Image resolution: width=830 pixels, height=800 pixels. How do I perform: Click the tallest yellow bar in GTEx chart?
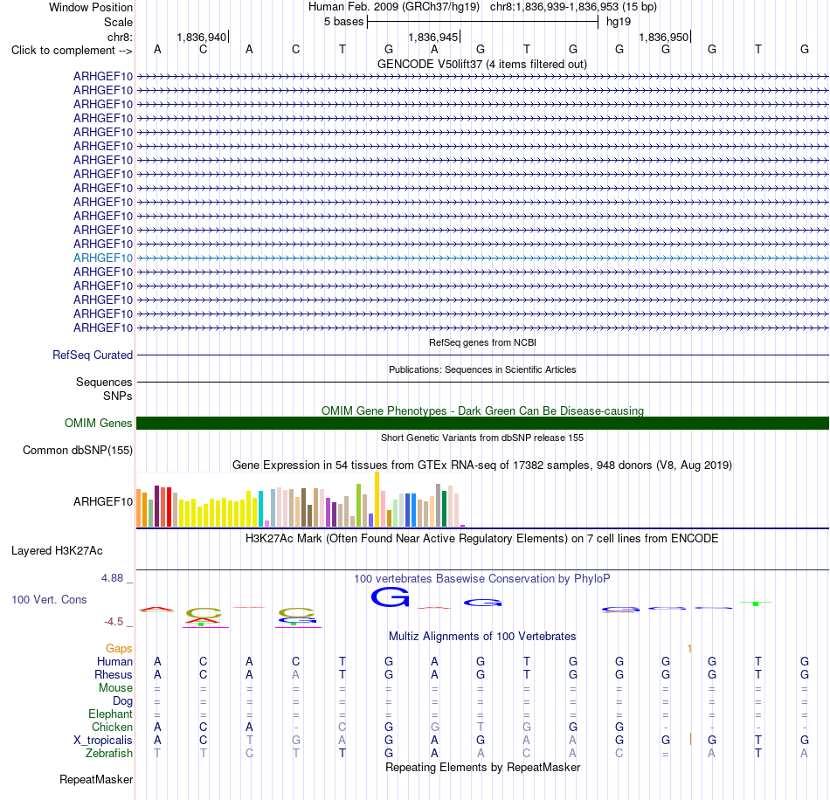(x=377, y=500)
